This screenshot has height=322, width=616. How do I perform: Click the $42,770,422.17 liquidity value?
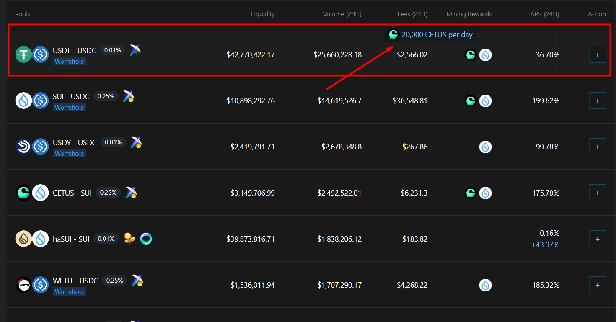[251, 55]
